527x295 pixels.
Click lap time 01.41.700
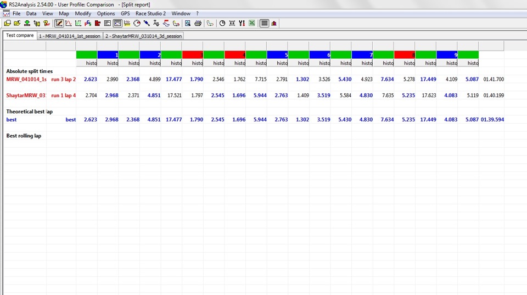494,80
